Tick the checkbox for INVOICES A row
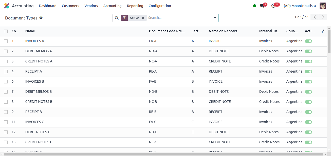Image resolution: width=331 pixels, height=156 pixels. (6, 41)
